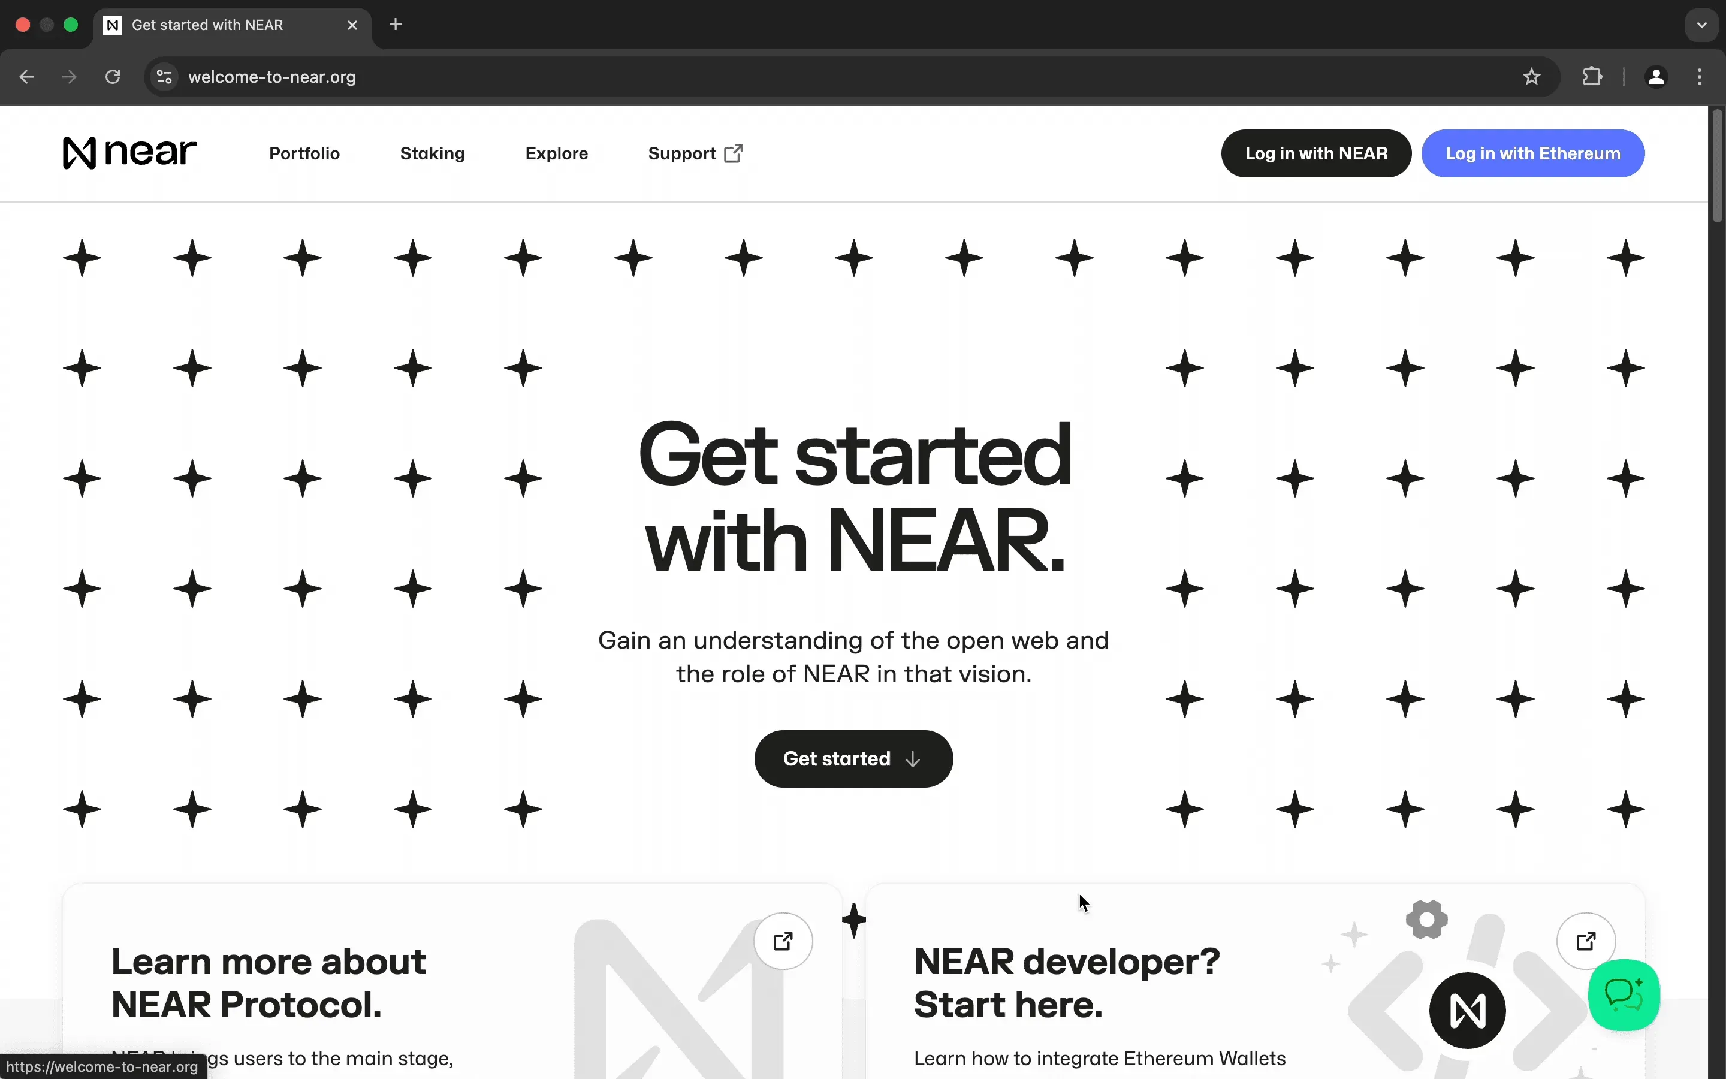Click the Gain an understanding of the open web text
The height and width of the screenshot is (1079, 1726).
[853, 657]
